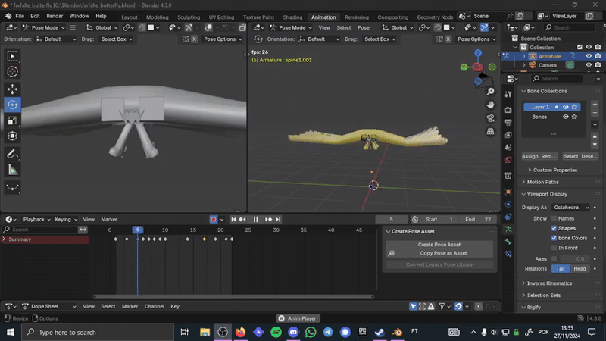This screenshot has height=341, width=606.
Task: Select the Move tool in left toolbar
Action: tap(12, 89)
